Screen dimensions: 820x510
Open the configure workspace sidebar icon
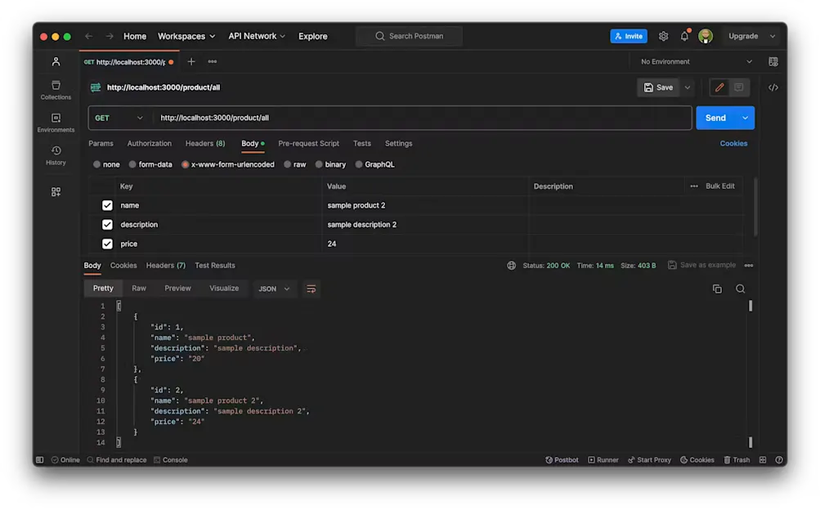pyautogui.click(x=56, y=192)
